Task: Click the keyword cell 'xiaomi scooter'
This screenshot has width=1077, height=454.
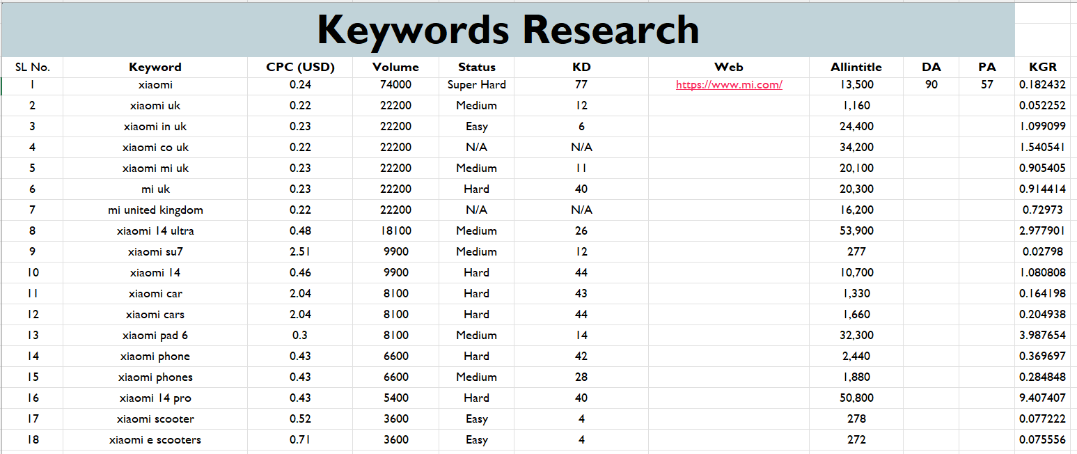Action: click(x=155, y=419)
